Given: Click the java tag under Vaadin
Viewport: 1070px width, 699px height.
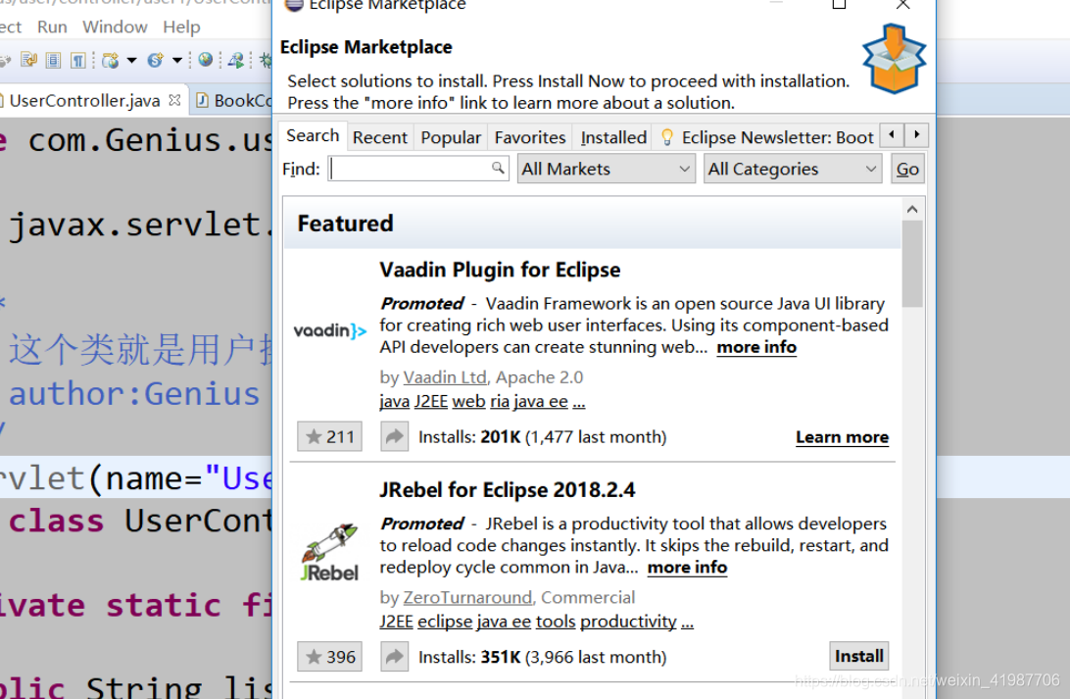Looking at the screenshot, I should [395, 401].
